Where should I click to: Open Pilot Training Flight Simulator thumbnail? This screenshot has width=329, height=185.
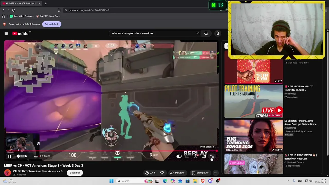(x=254, y=101)
